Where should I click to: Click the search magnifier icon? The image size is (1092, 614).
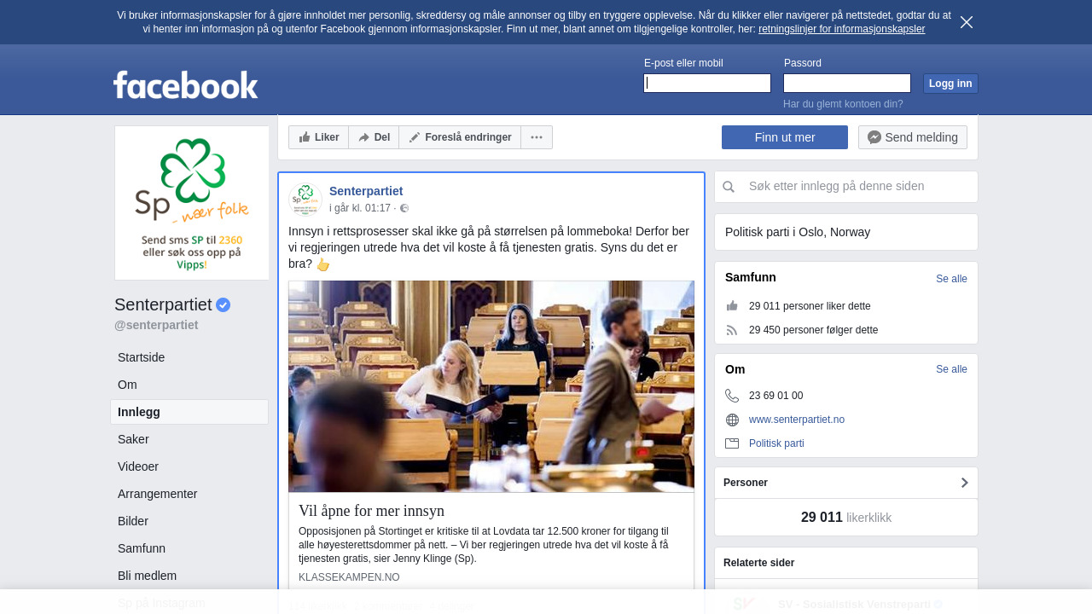pos(729,187)
